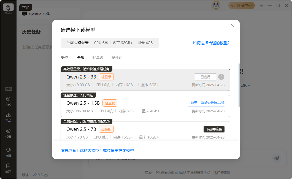Click the 轻量极速，入门首选 card header
Image resolution: width=292 pixels, height=179 pixels.
(78, 95)
